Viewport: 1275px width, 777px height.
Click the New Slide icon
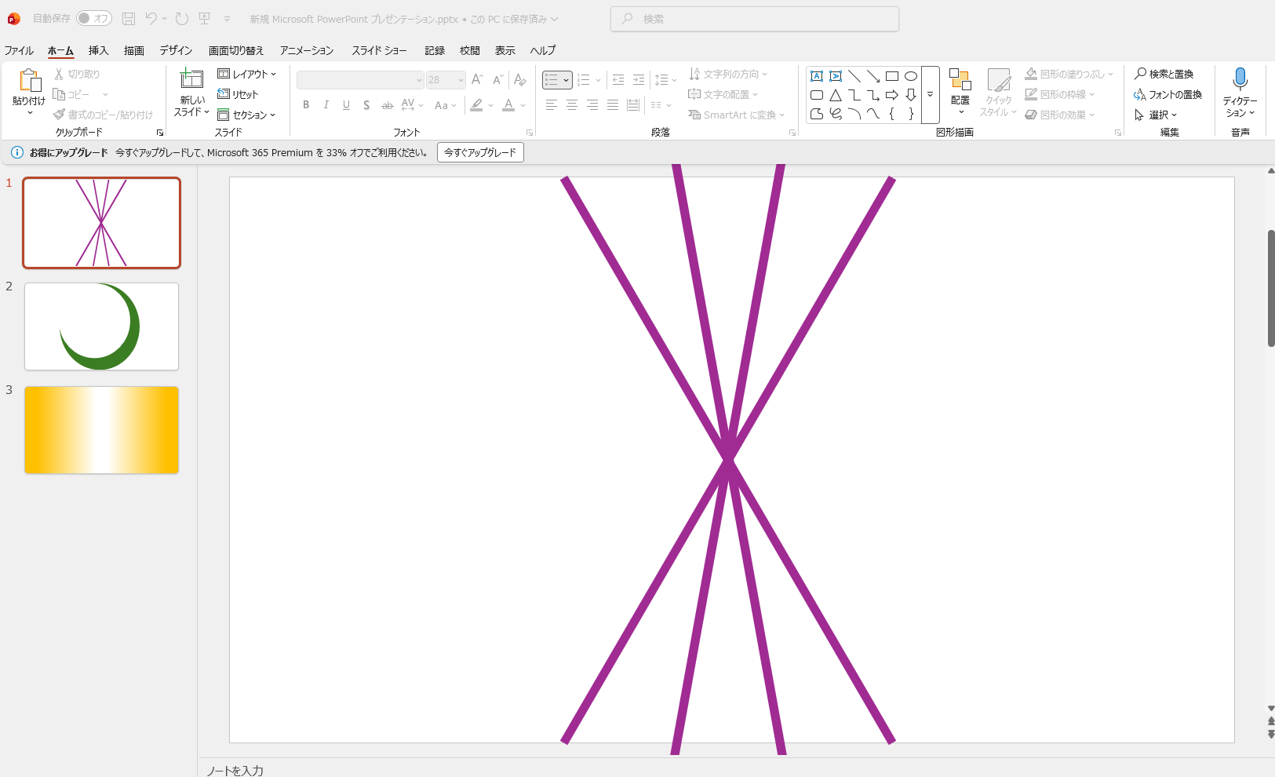191,78
